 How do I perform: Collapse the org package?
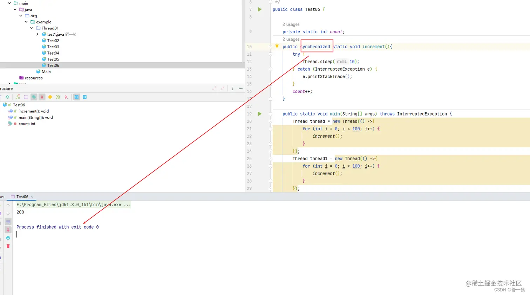[x=21, y=16]
